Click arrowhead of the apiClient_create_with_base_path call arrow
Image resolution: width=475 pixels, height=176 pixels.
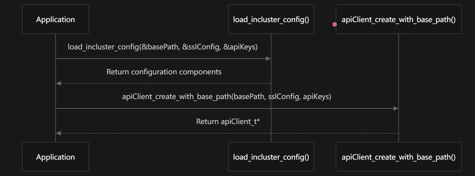coord(396,109)
